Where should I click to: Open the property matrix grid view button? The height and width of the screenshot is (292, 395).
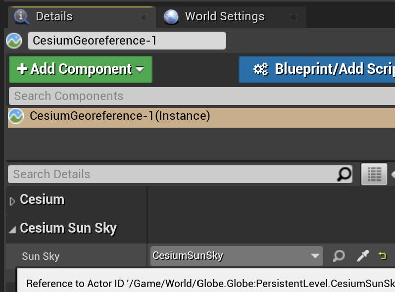click(x=374, y=174)
